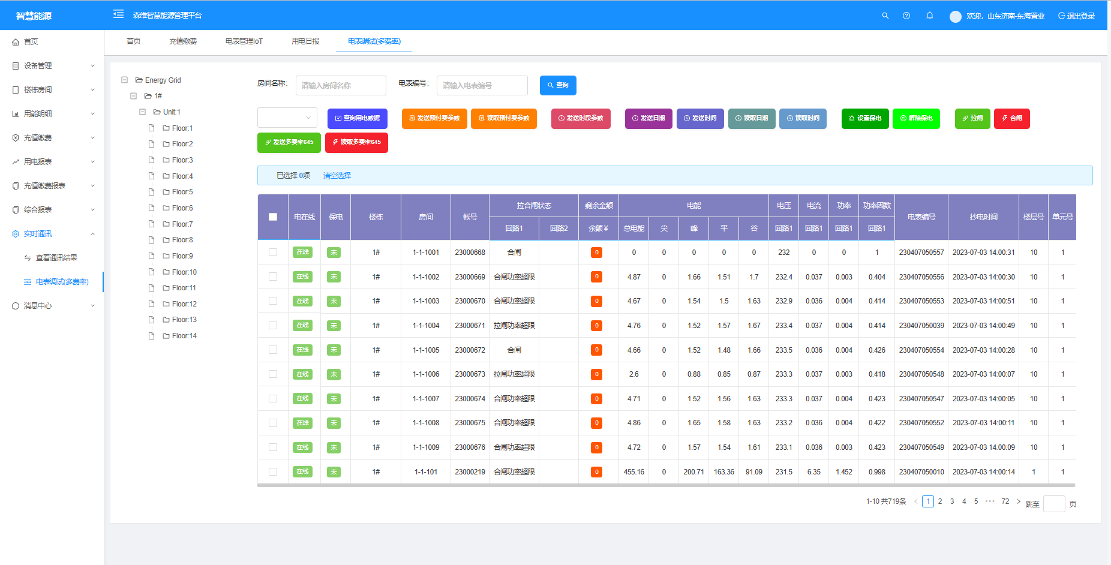Open the empty dropdown before 查询用电数据
The width and height of the screenshot is (1111, 565).
click(287, 118)
